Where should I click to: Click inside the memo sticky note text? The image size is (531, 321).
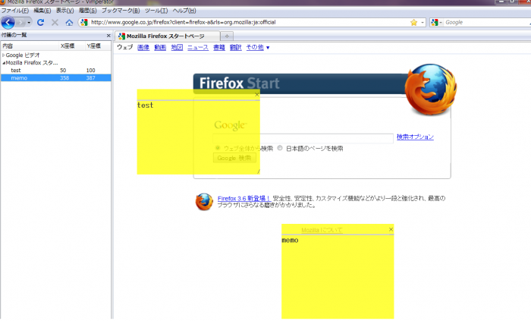point(338,277)
